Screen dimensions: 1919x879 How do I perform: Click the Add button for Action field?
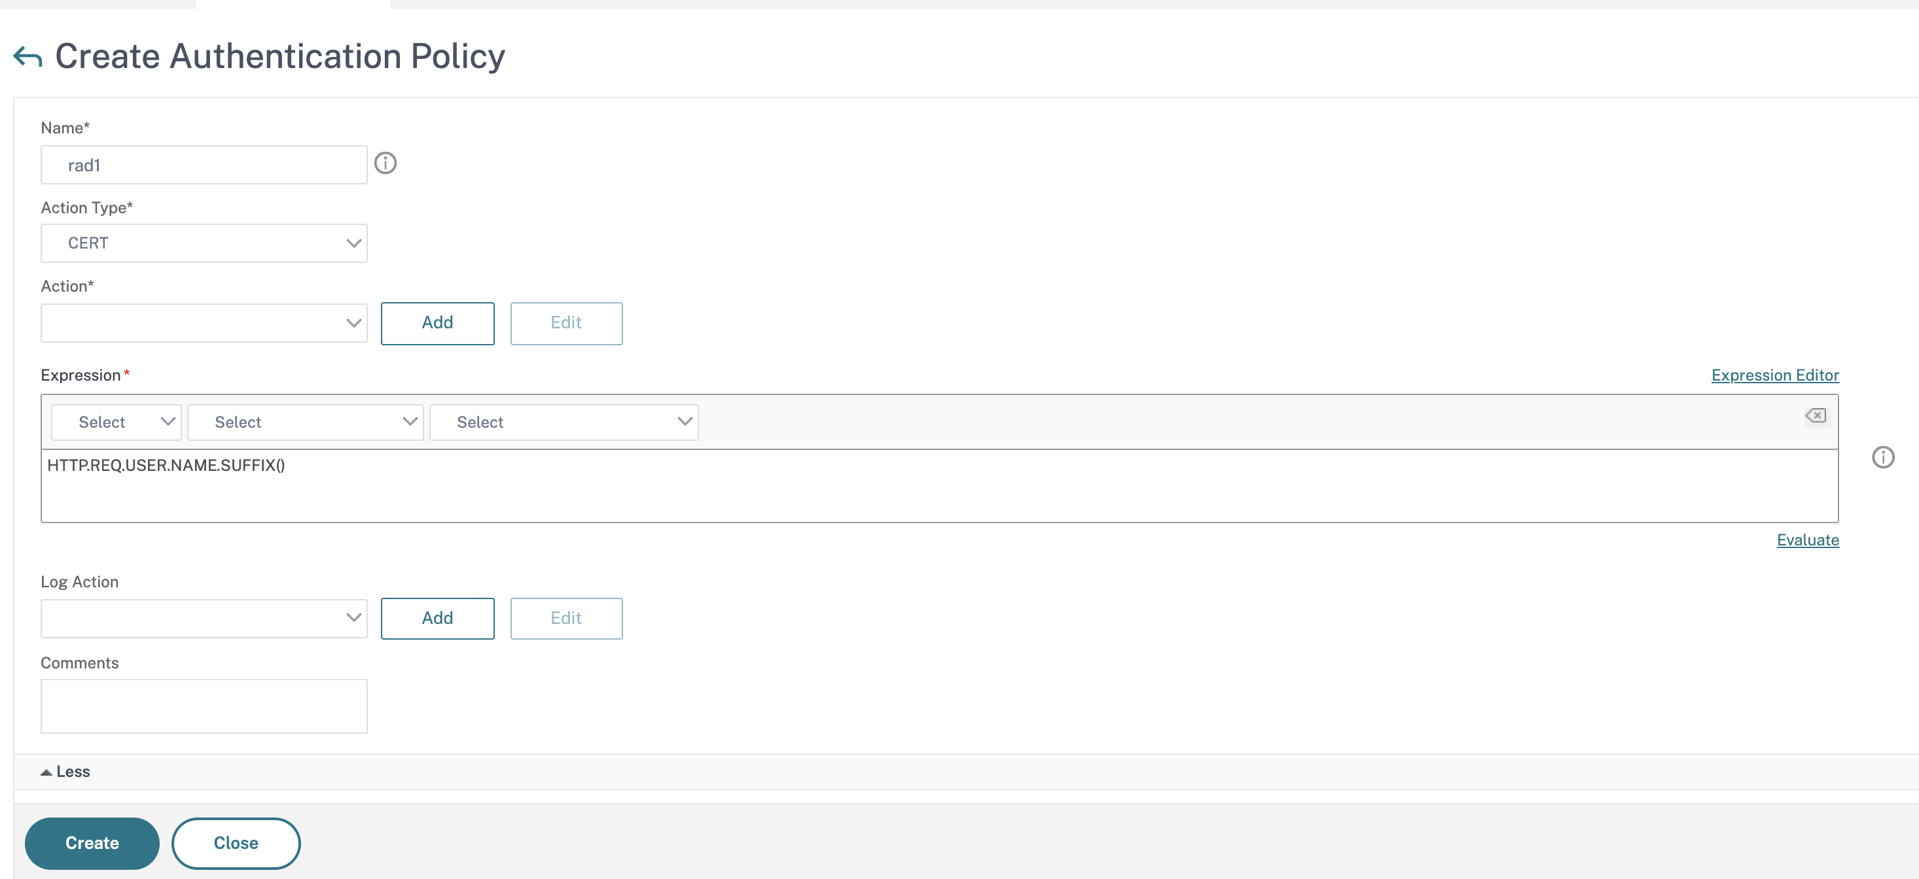[437, 322]
